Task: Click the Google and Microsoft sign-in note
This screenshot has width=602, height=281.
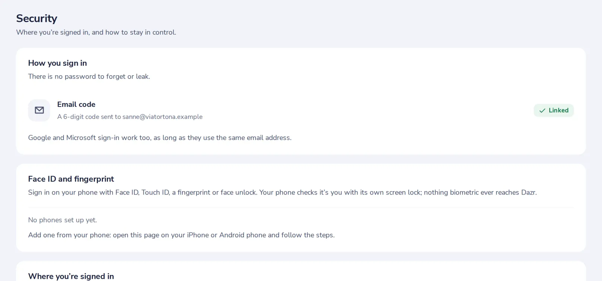Action: (x=160, y=138)
